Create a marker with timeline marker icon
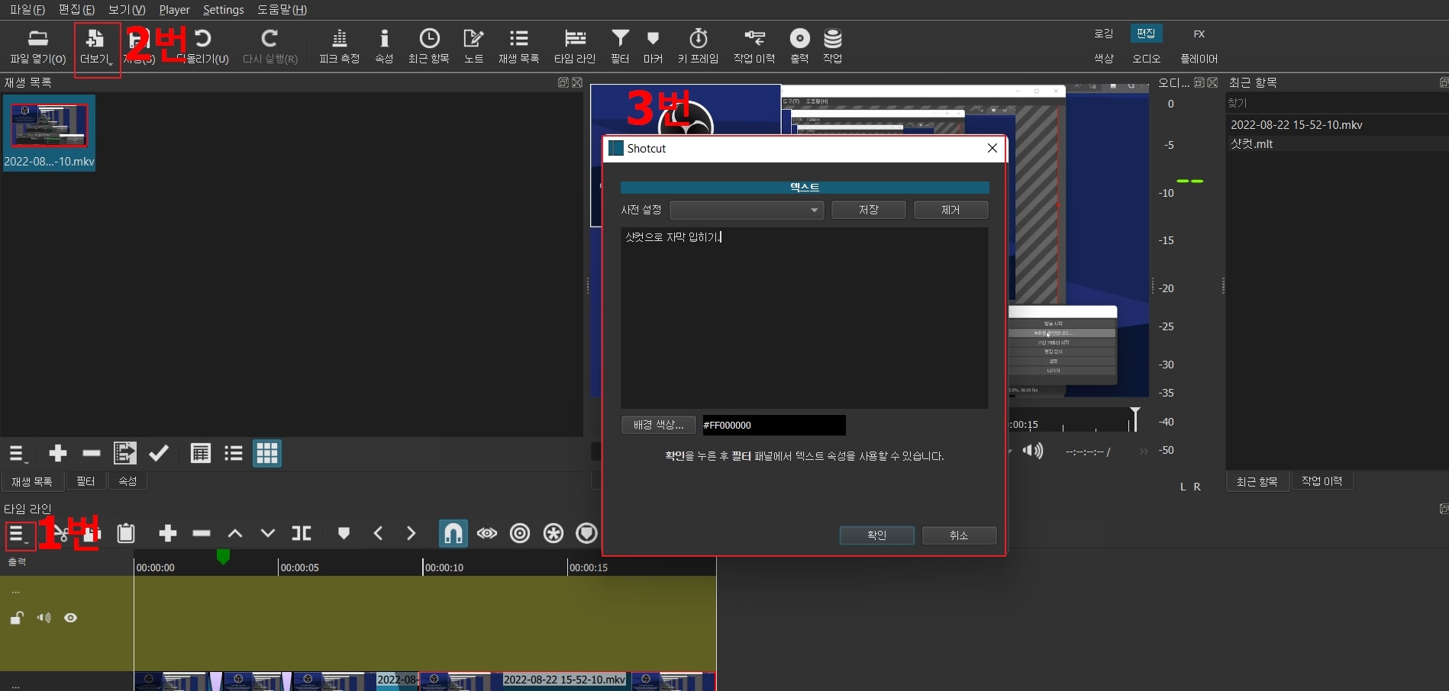The height and width of the screenshot is (691, 1449). (344, 533)
